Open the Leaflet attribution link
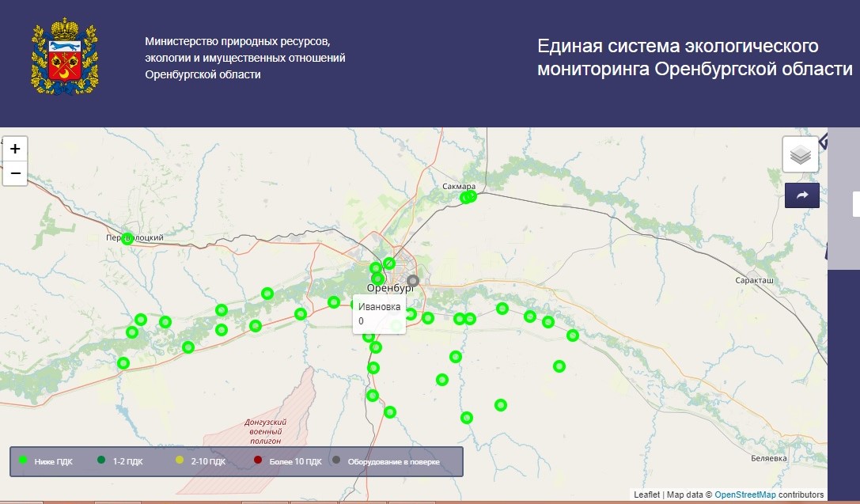The height and width of the screenshot is (504, 860). (x=646, y=495)
